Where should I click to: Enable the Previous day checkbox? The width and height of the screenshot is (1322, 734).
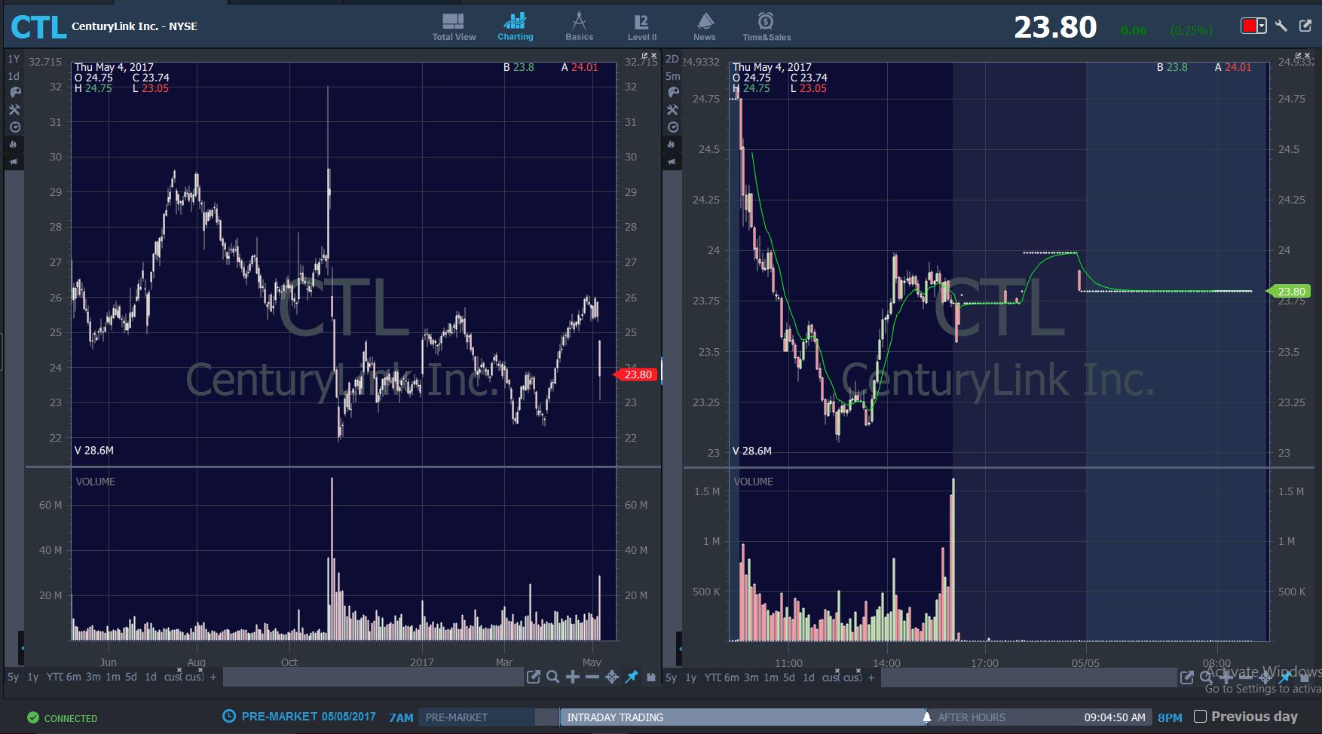1201,717
